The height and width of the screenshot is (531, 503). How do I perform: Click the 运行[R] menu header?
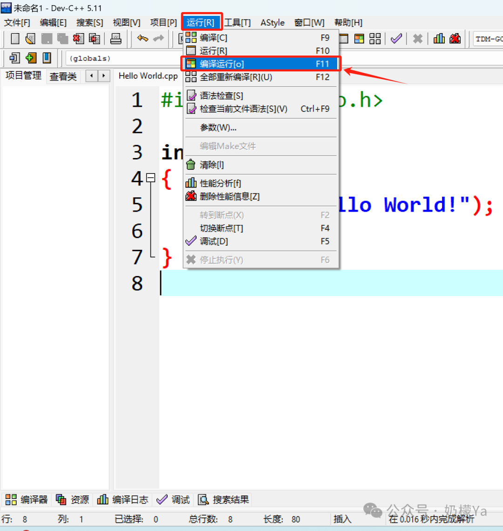click(x=201, y=23)
